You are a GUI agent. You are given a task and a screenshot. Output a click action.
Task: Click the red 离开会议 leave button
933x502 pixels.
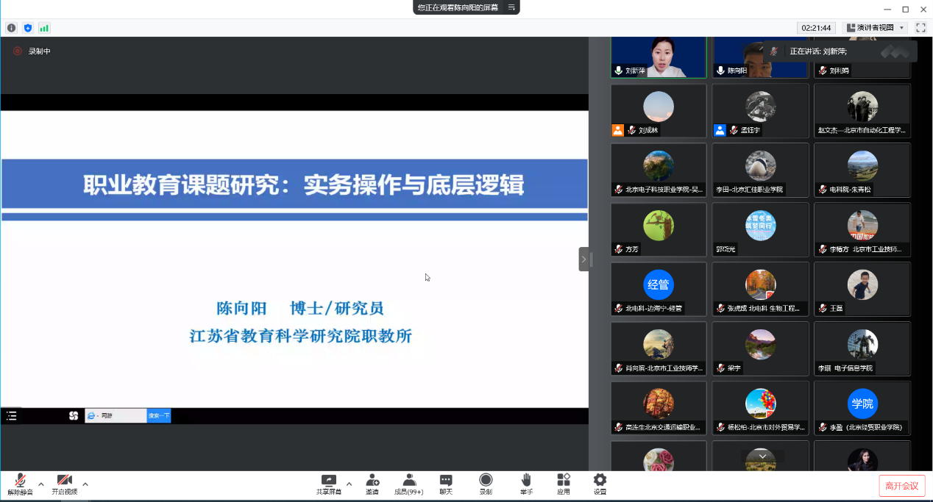point(901,486)
